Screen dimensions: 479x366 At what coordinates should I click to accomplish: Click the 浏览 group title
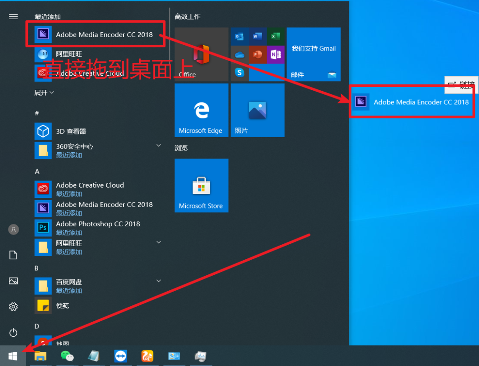tap(181, 148)
